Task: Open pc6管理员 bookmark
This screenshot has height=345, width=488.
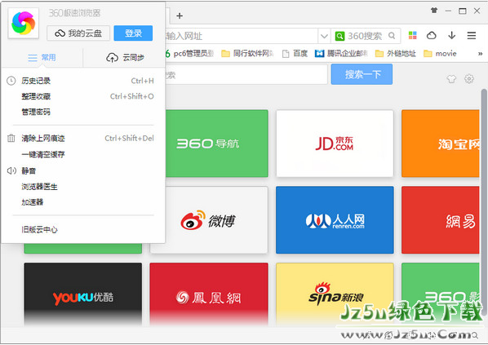Action: pos(189,54)
